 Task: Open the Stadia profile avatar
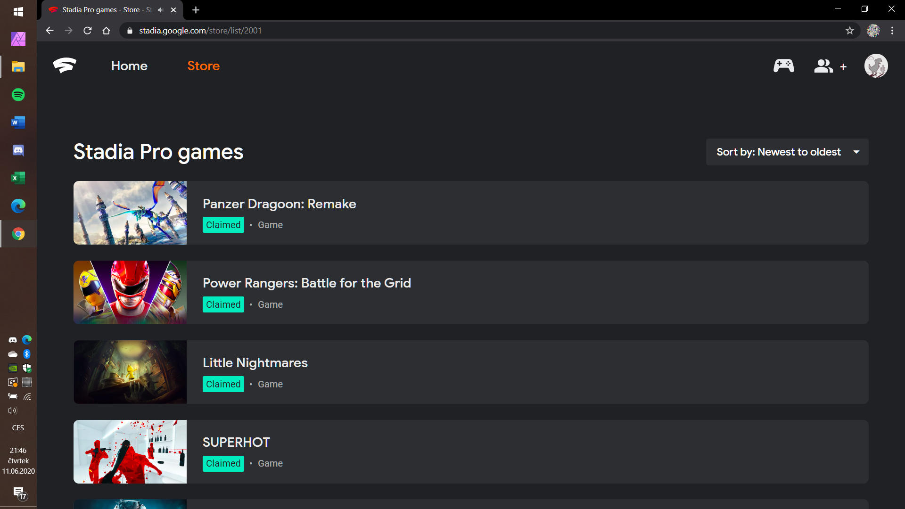click(876, 66)
